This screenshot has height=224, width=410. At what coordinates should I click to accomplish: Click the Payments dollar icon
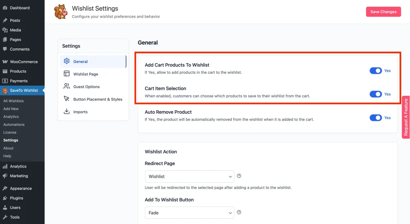coord(5,81)
